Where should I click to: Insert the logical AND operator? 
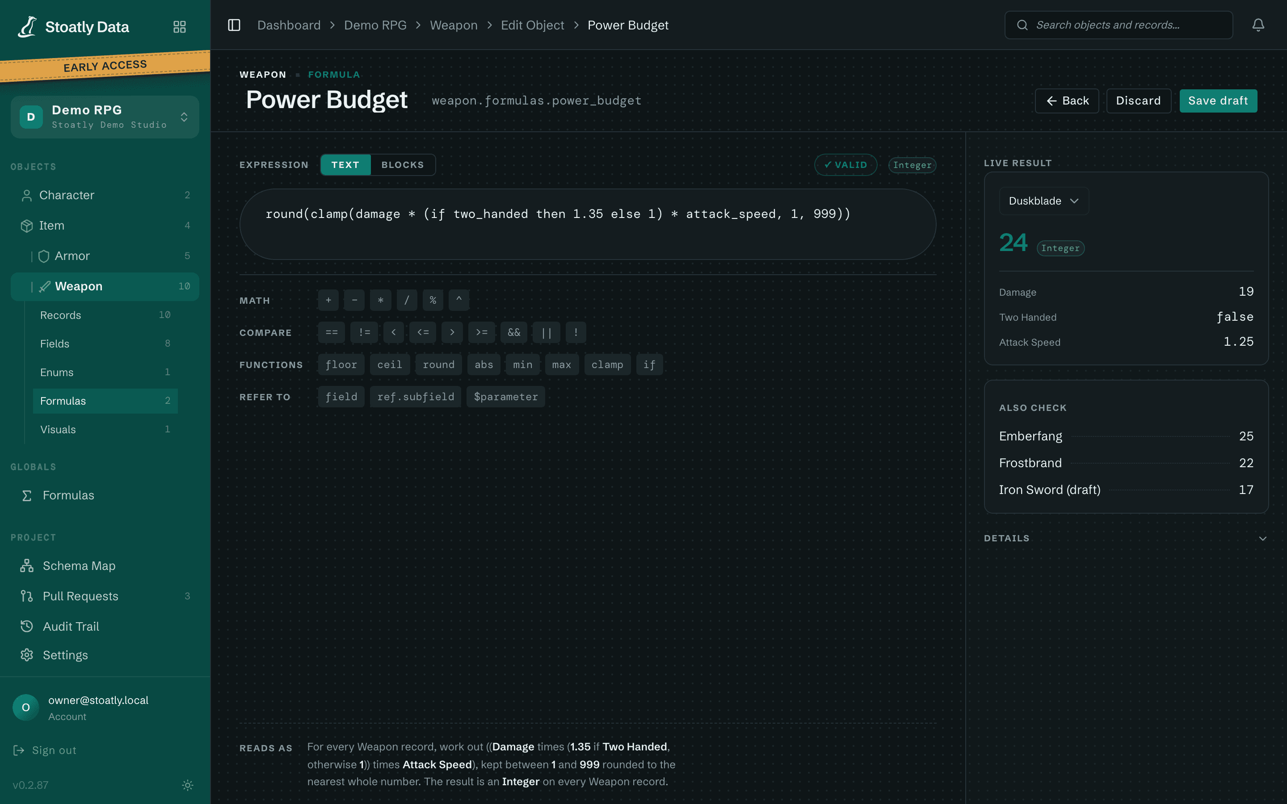pyautogui.click(x=514, y=332)
